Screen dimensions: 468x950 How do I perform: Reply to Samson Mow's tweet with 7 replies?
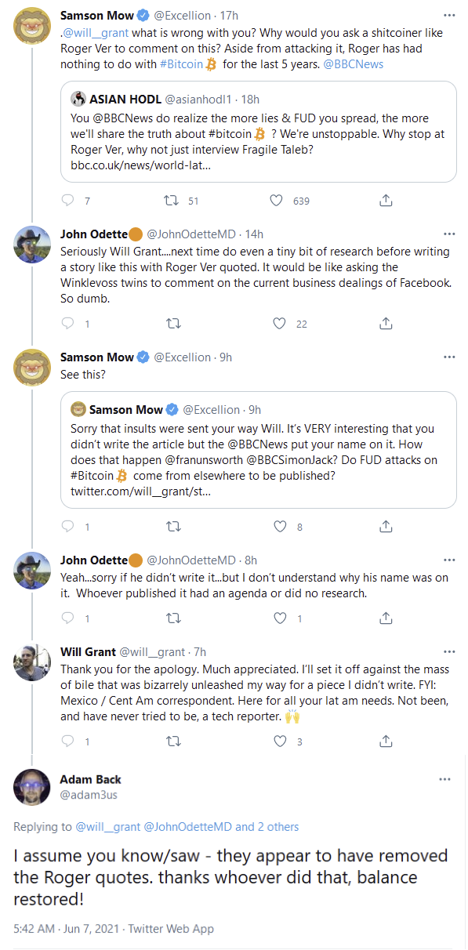coord(67,201)
